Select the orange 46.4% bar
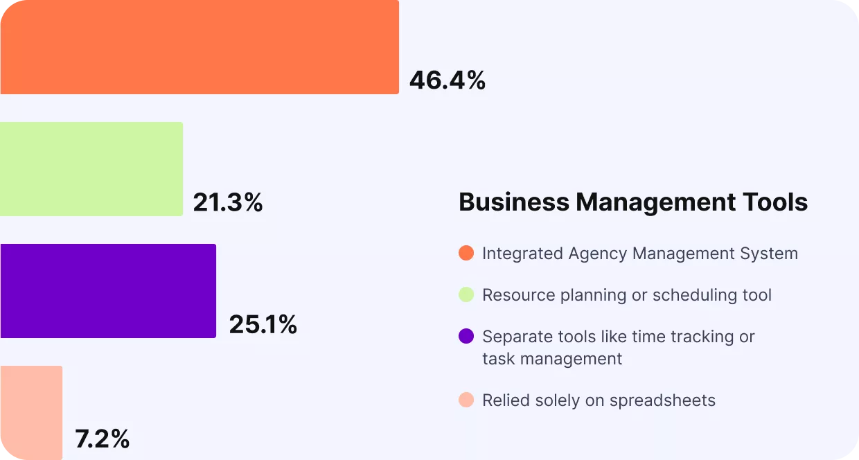This screenshot has width=859, height=460. tap(200, 47)
